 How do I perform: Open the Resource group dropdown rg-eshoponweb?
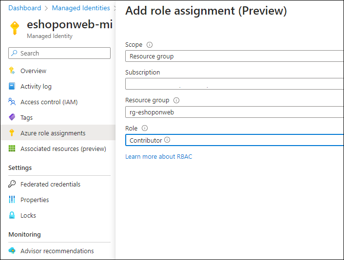(234, 112)
